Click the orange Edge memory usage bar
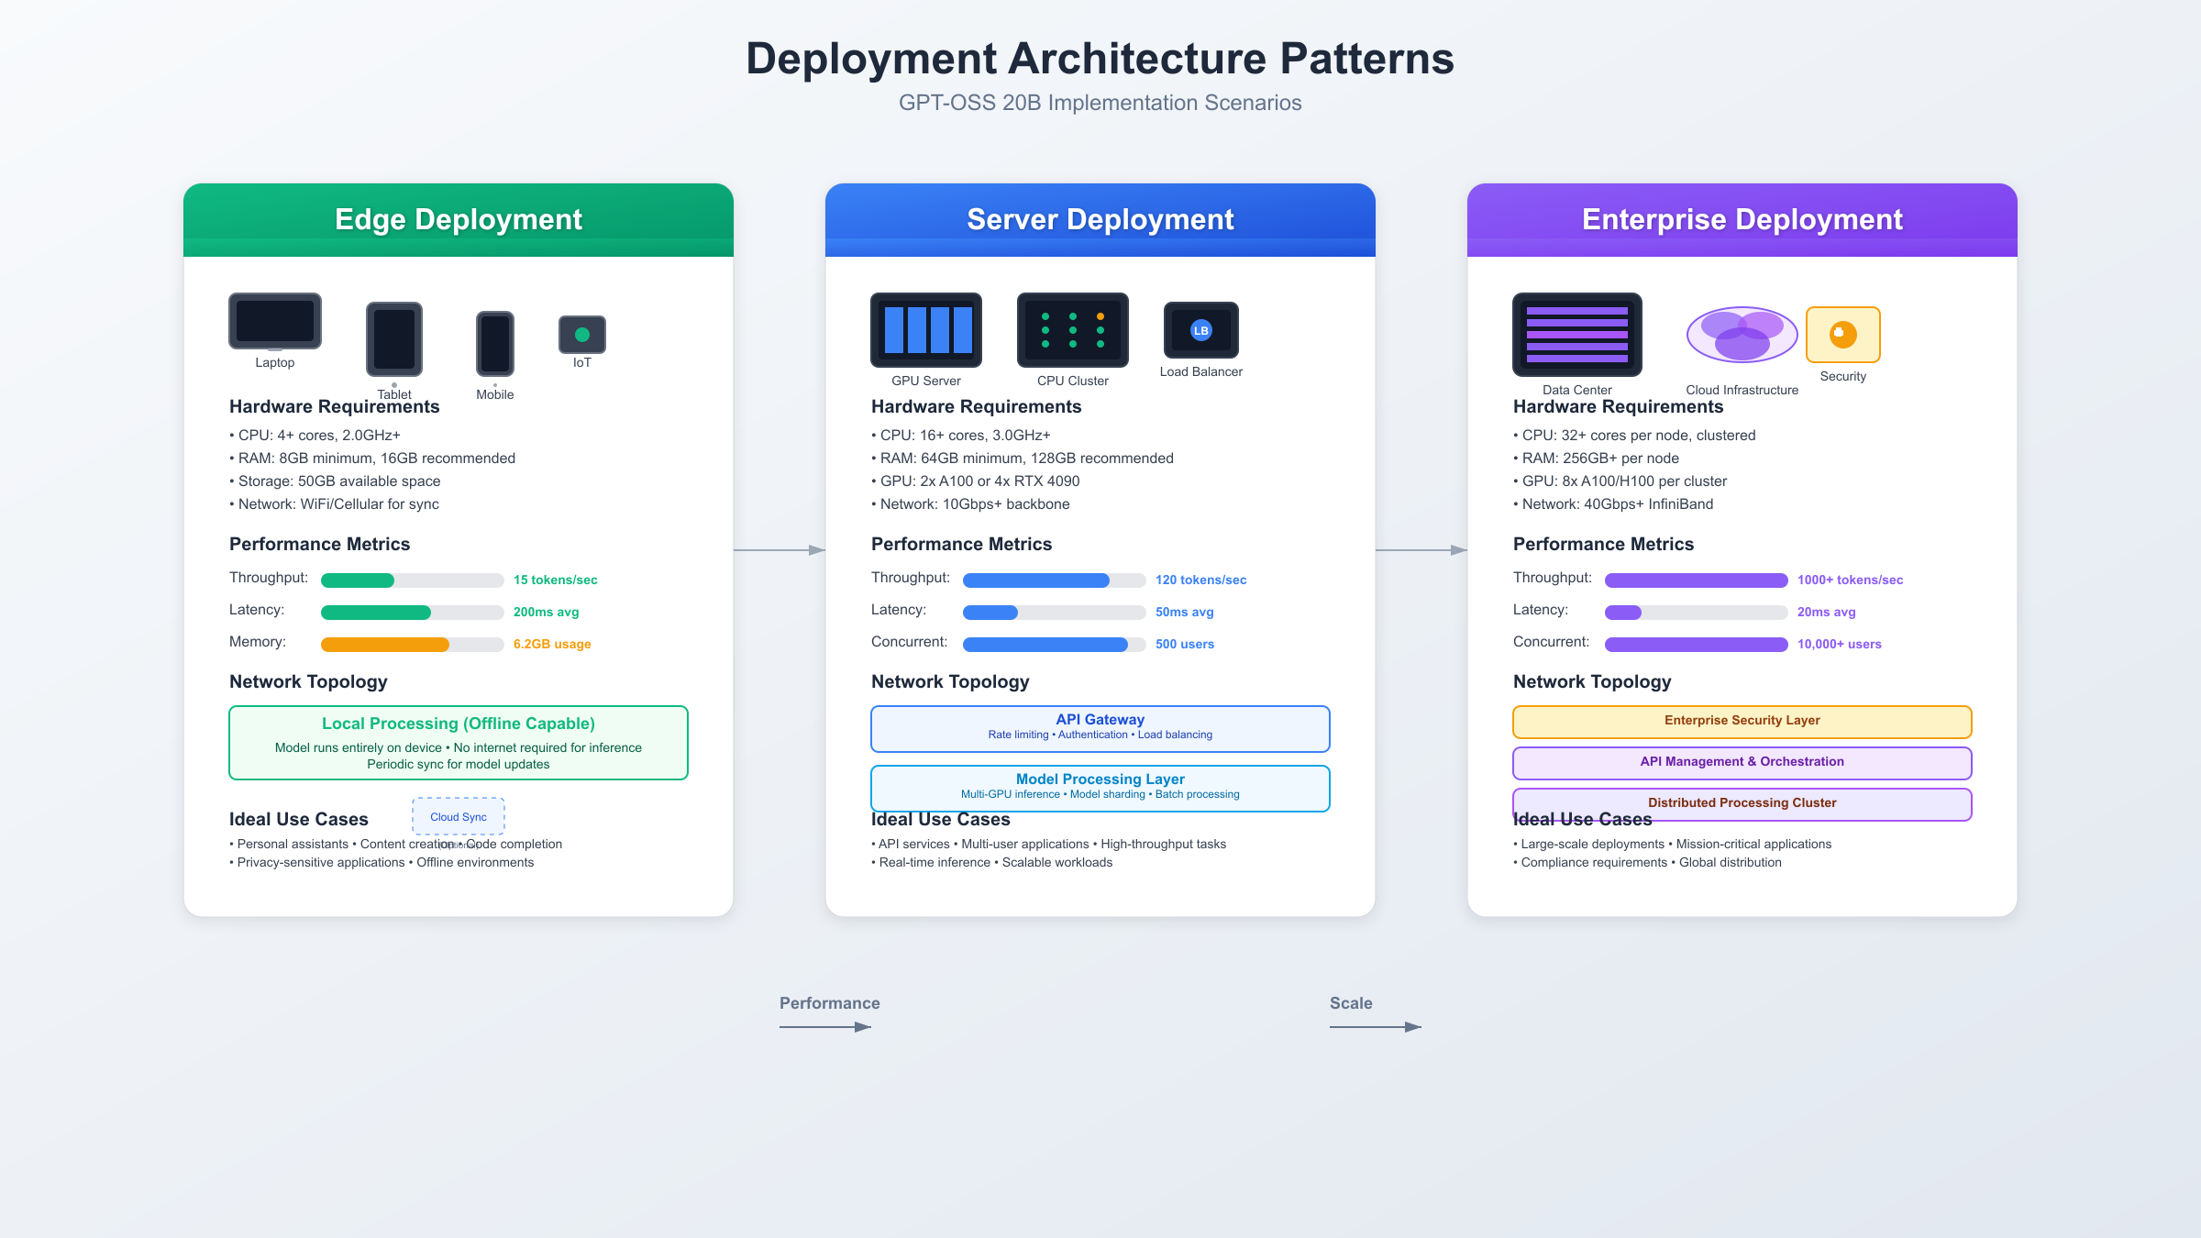 (x=413, y=645)
